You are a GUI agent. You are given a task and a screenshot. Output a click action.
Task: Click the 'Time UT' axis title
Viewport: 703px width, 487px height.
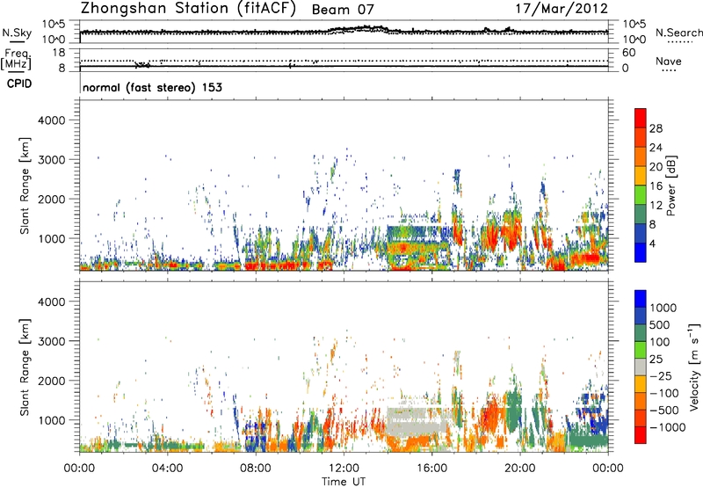coord(344,481)
